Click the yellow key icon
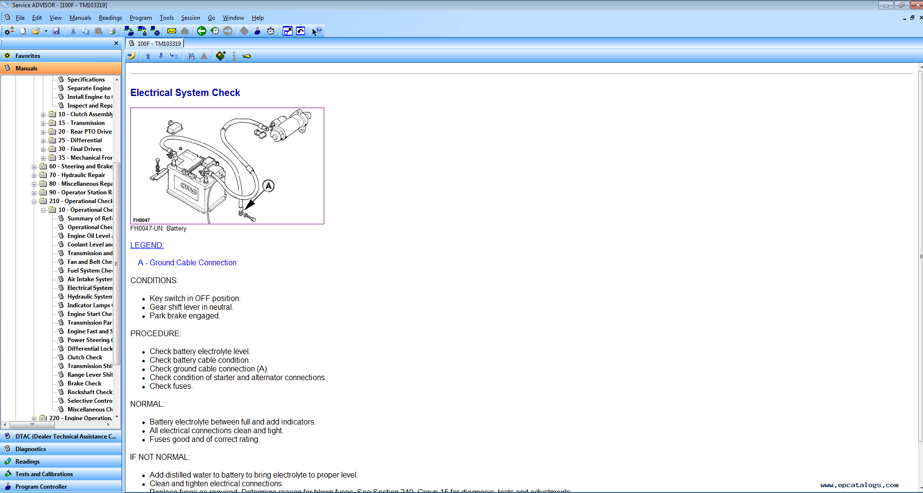 tap(247, 56)
